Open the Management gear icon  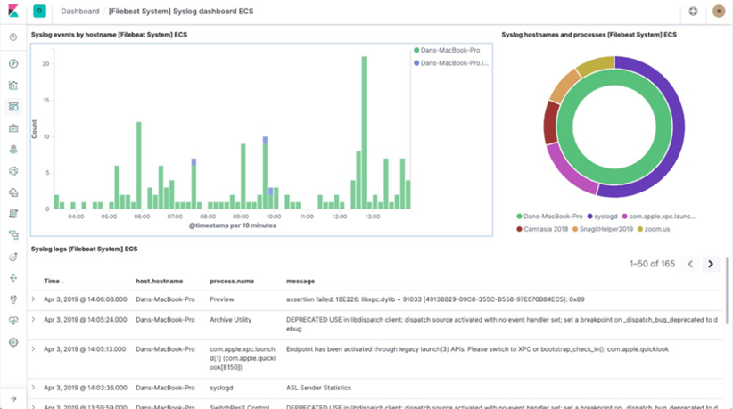[13, 342]
